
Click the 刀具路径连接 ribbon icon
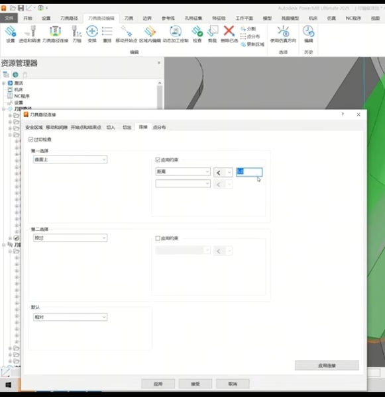(55, 34)
